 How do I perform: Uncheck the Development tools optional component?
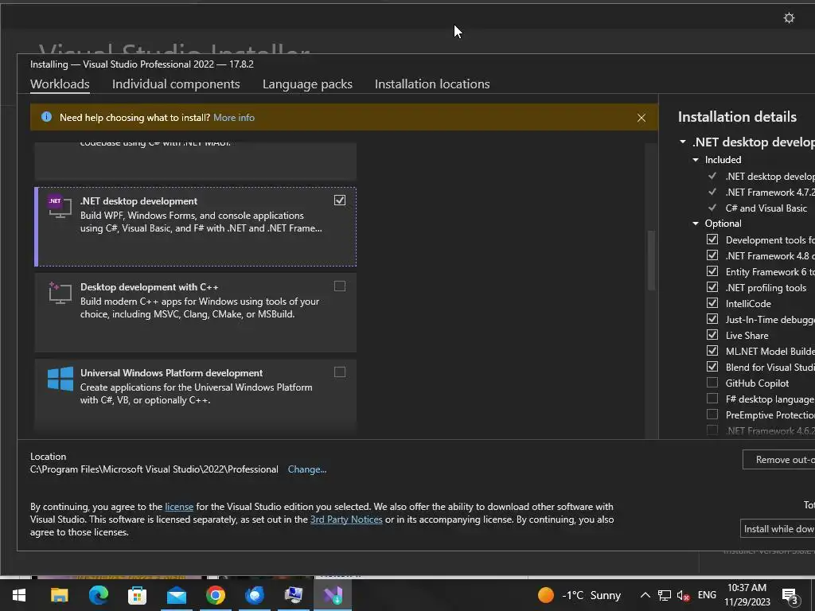[712, 239]
